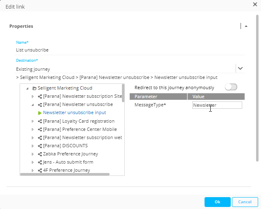Collapse the Properties section

[246, 26]
